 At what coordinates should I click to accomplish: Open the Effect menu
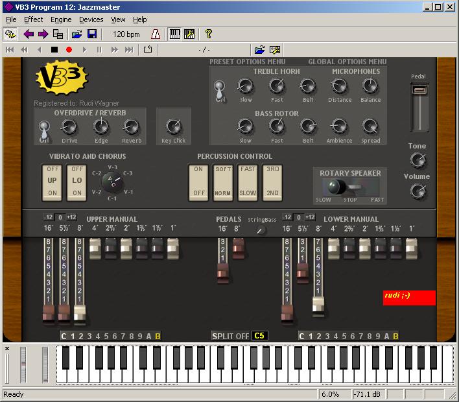(33, 19)
